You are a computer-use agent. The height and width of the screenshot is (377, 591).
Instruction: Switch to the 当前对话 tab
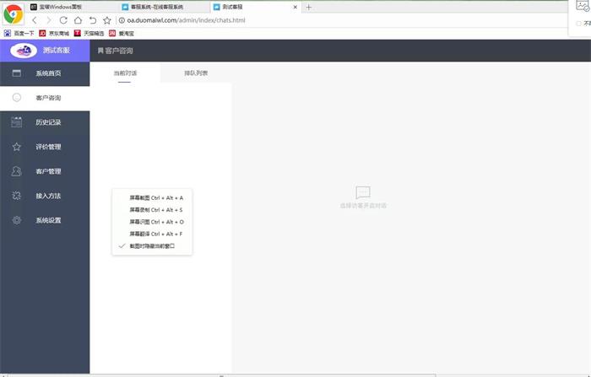[125, 73]
